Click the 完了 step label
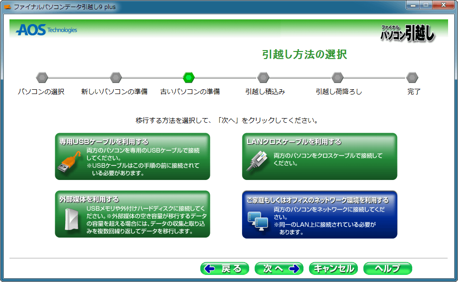 pos(414,92)
